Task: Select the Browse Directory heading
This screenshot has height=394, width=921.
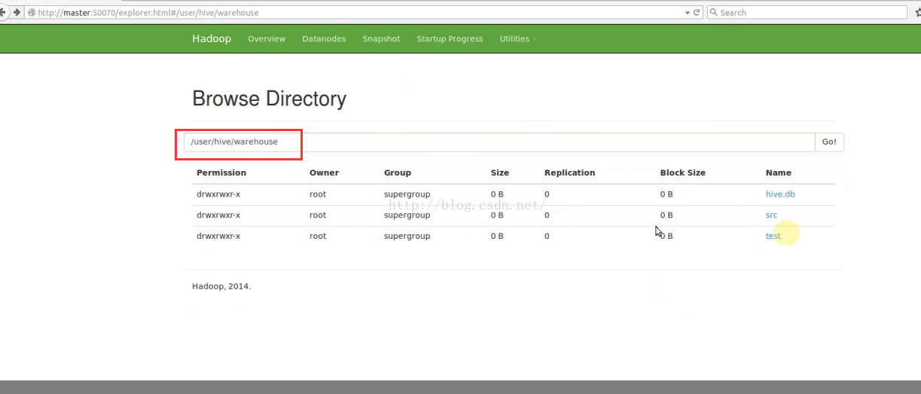Action: 269,99
